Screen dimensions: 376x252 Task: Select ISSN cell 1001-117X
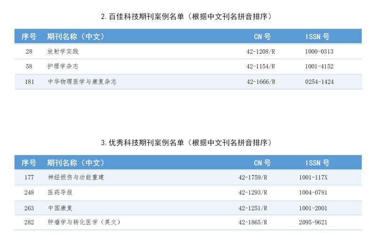313,177
